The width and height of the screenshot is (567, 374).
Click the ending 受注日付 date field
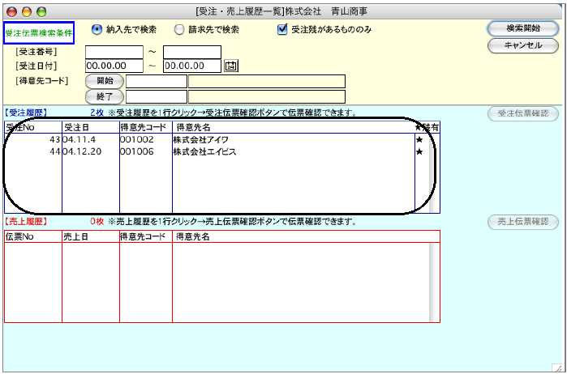click(x=191, y=66)
